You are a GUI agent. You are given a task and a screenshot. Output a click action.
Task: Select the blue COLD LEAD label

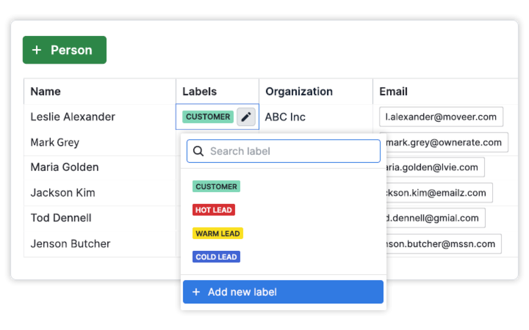point(216,257)
